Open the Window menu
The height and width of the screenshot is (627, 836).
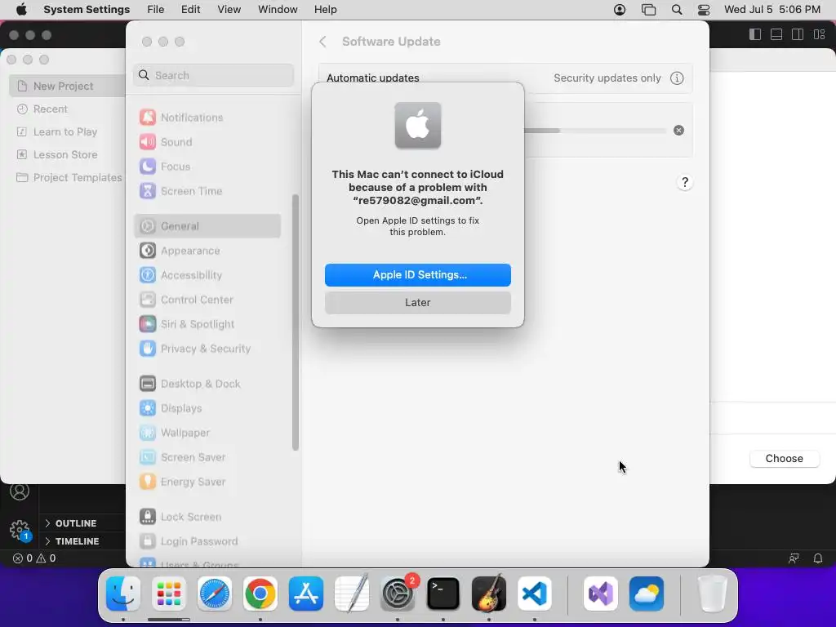278,10
